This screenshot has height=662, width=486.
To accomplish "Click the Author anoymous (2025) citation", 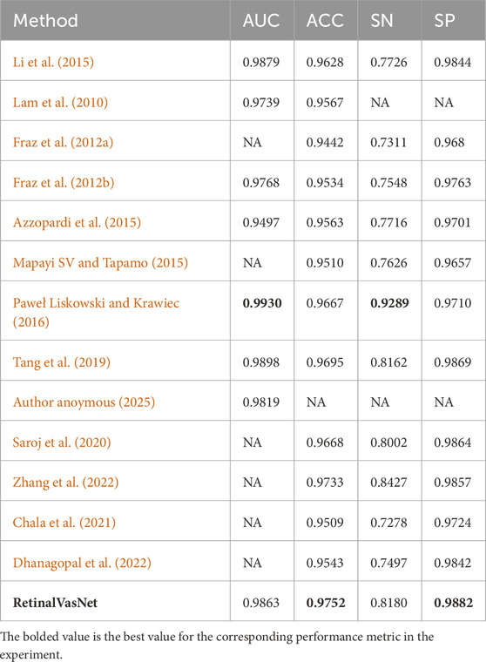I will 84,402.
